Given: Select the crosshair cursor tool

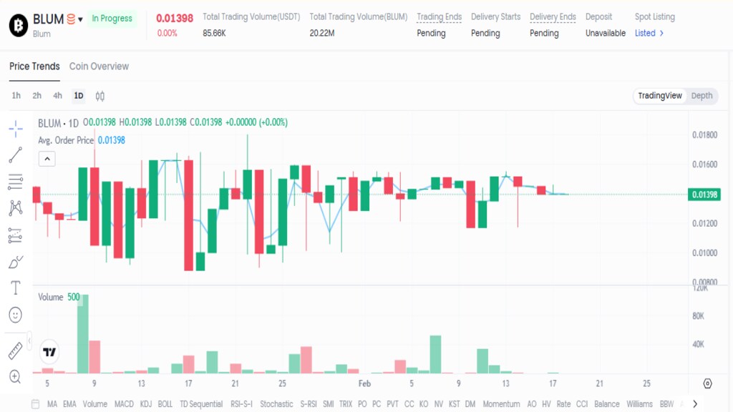Looking at the screenshot, I should pos(16,129).
